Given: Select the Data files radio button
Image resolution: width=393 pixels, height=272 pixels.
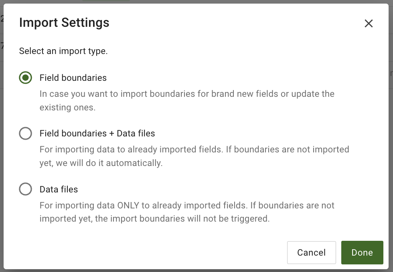Looking at the screenshot, I should (x=25, y=189).
